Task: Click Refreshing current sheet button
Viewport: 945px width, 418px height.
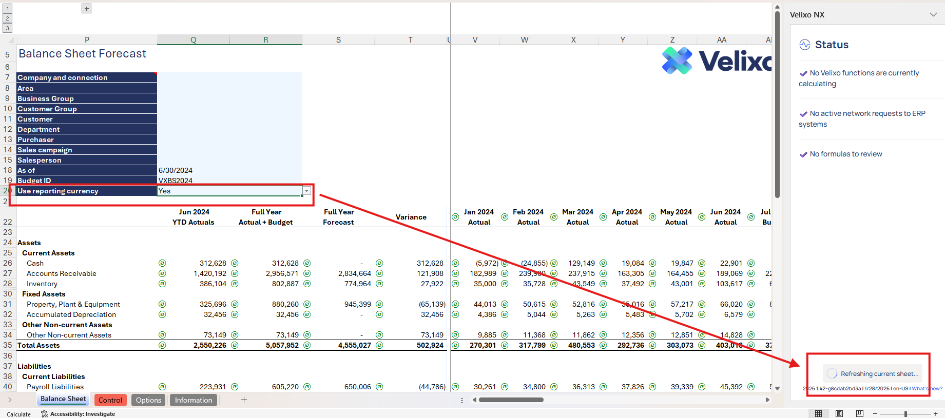Action: click(873, 373)
